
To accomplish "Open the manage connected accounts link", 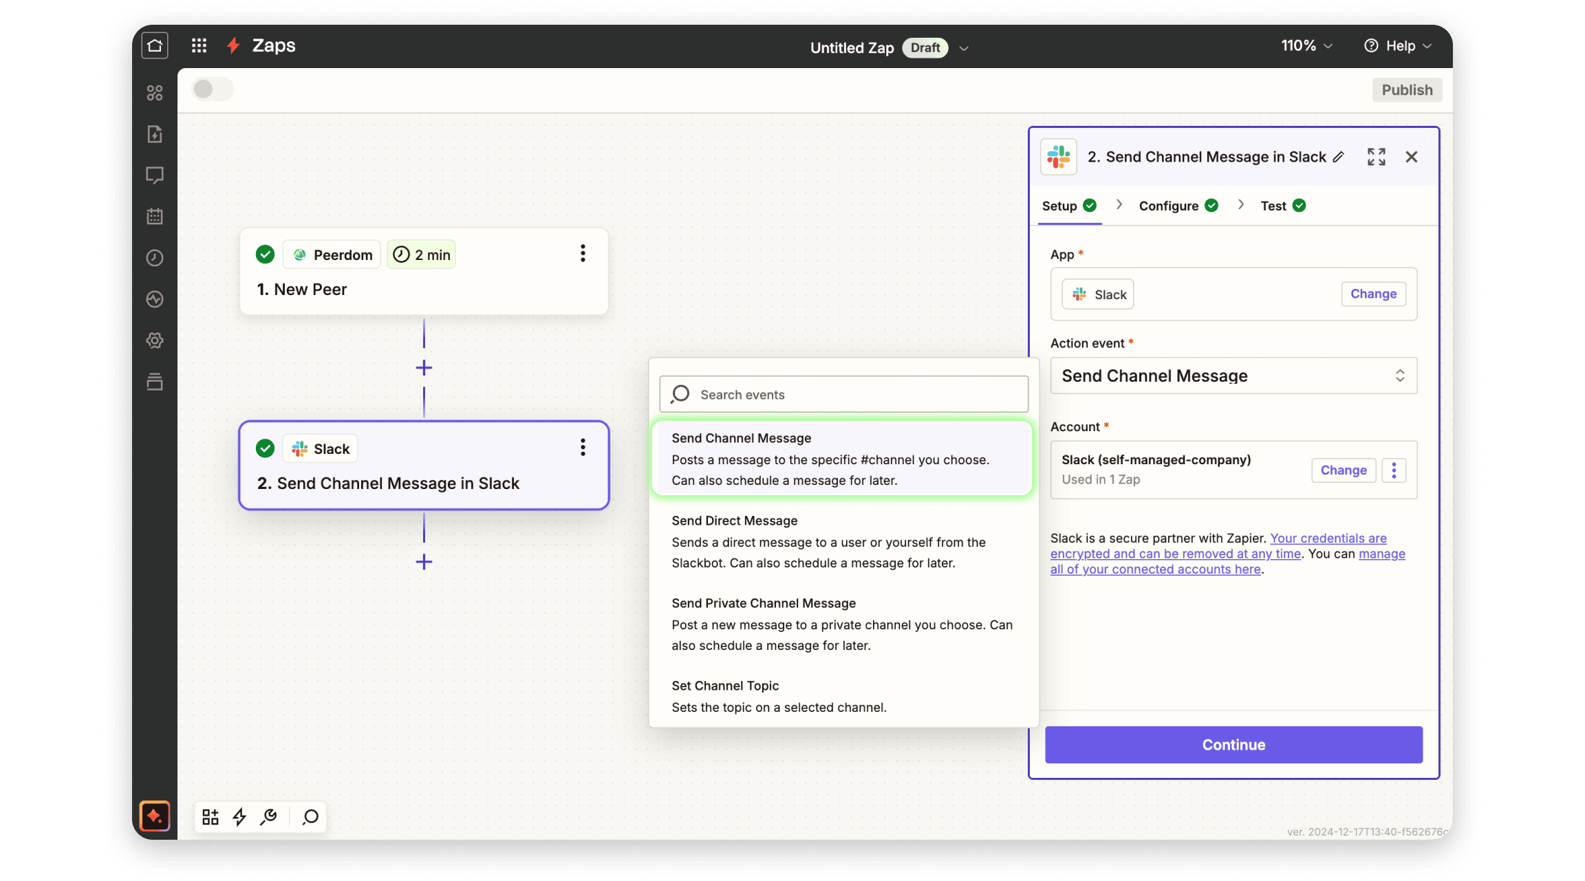I will (x=1156, y=569).
